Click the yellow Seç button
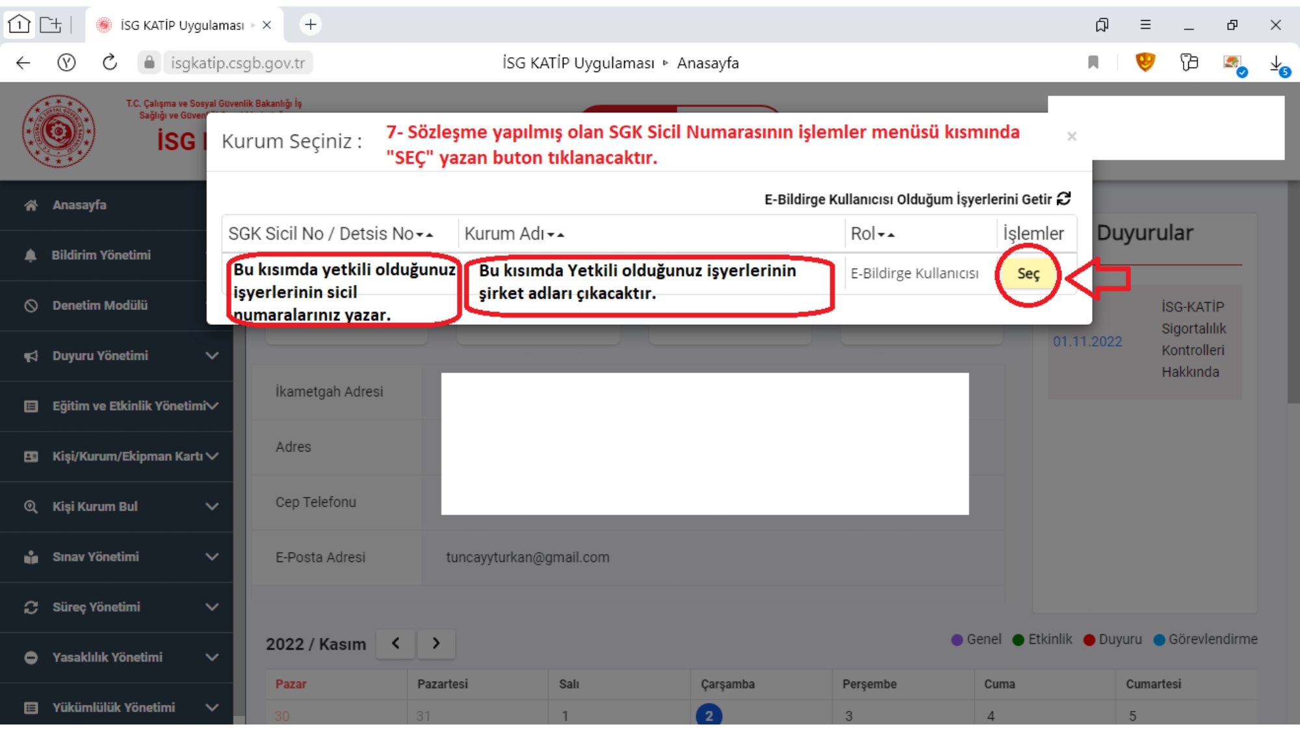This screenshot has width=1300, height=731. [x=1028, y=274]
